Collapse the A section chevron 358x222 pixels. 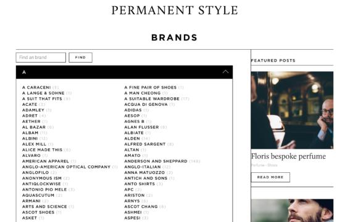point(225,72)
